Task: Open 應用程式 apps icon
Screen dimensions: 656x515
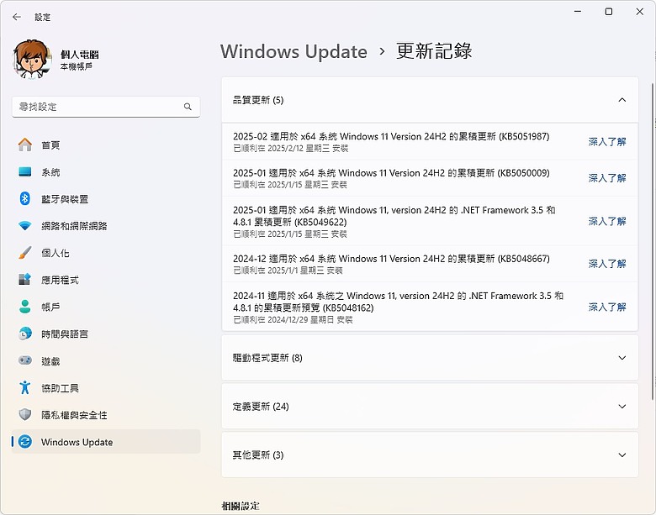Action: (x=25, y=280)
